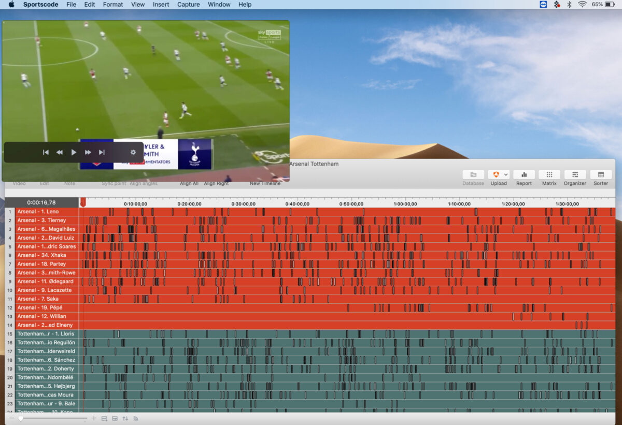Click the Database folder icon

click(x=473, y=174)
